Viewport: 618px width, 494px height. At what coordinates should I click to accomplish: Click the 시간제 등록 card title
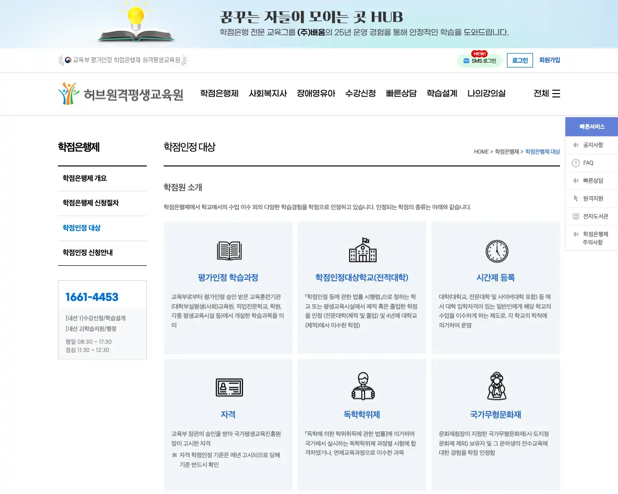pos(495,278)
